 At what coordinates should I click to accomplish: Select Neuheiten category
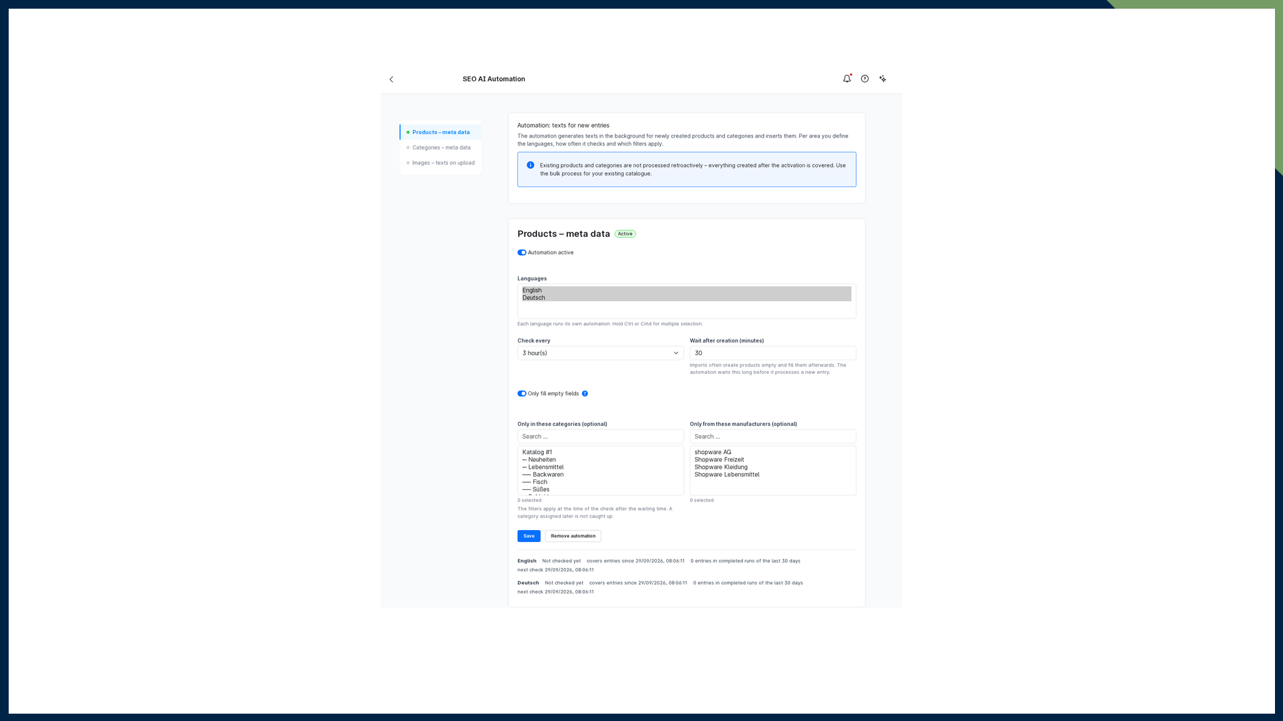pos(600,460)
